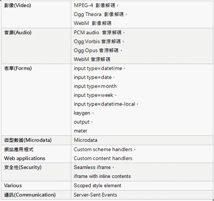Select the MPEG-4 影像解碼 entry
This screenshot has width=214, height=201.
(95, 5)
